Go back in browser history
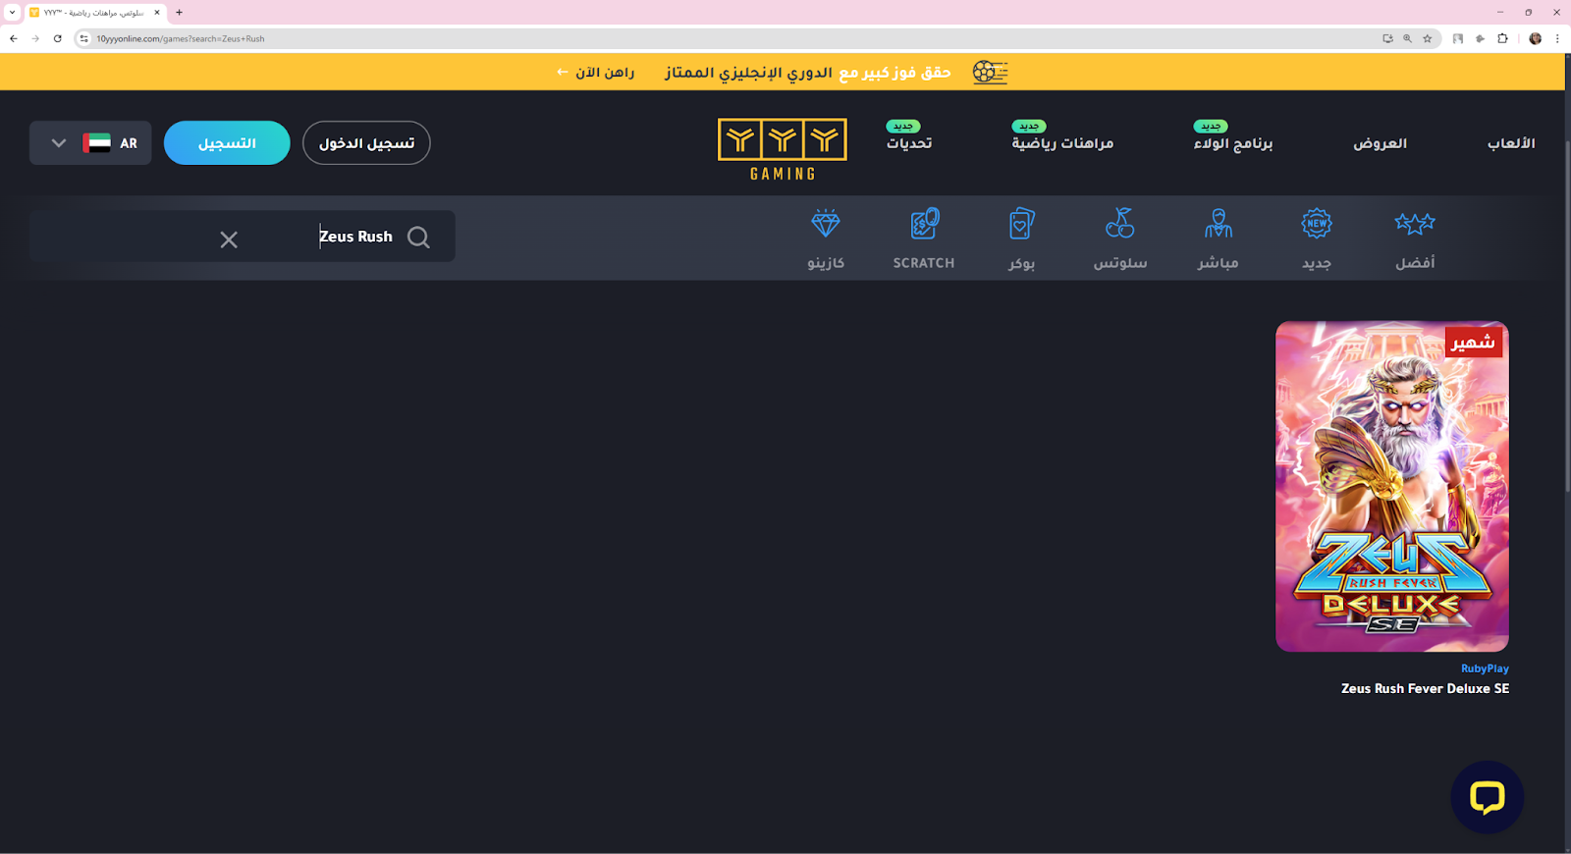Viewport: 1571px width, 854px height. tap(14, 38)
